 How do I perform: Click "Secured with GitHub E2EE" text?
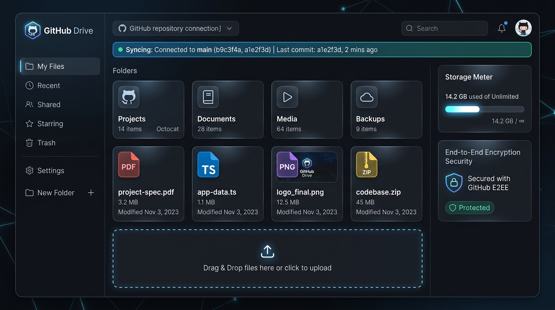click(x=489, y=183)
